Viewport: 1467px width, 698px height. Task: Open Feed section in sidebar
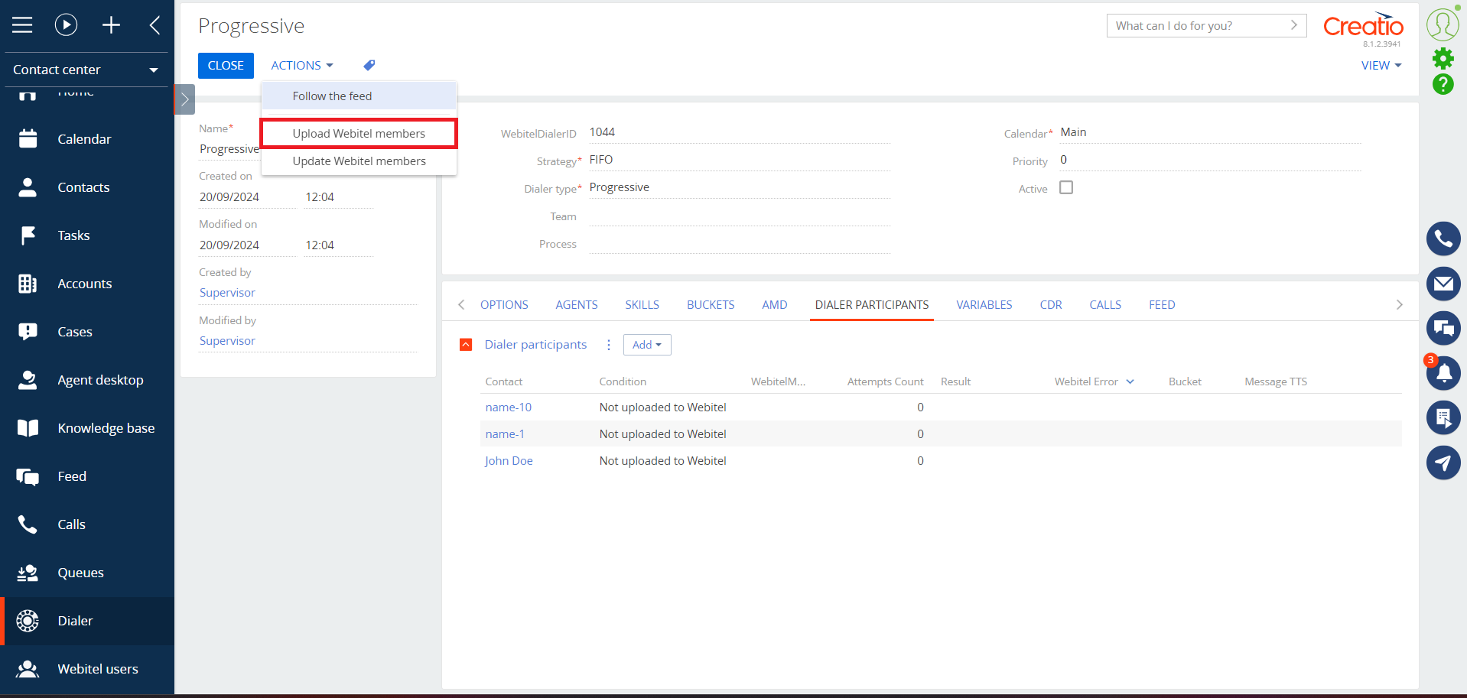pos(87,476)
